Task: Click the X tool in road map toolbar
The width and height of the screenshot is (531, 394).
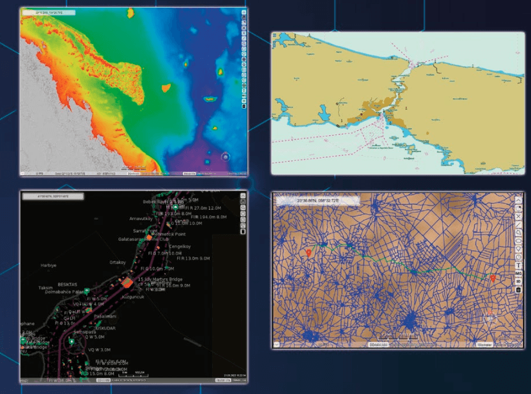Action: pos(519,216)
